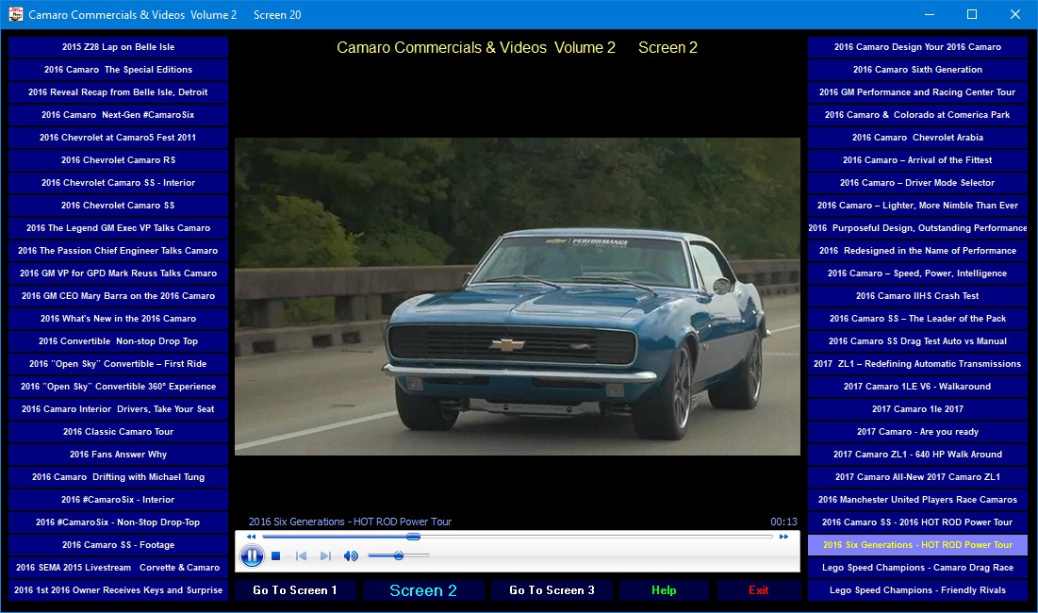
Task: Play 2016 GM CEO Mary Barra video
Action: (x=119, y=296)
